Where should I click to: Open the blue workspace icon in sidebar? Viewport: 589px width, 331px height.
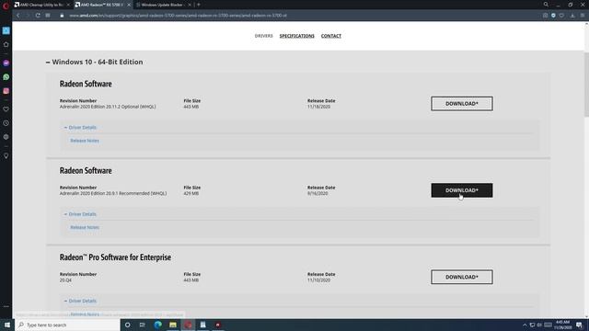tap(6, 30)
